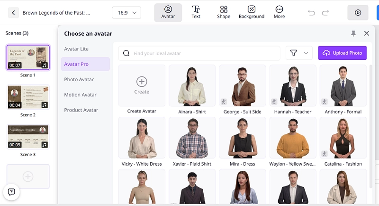Go back using the left chevron

point(13,13)
